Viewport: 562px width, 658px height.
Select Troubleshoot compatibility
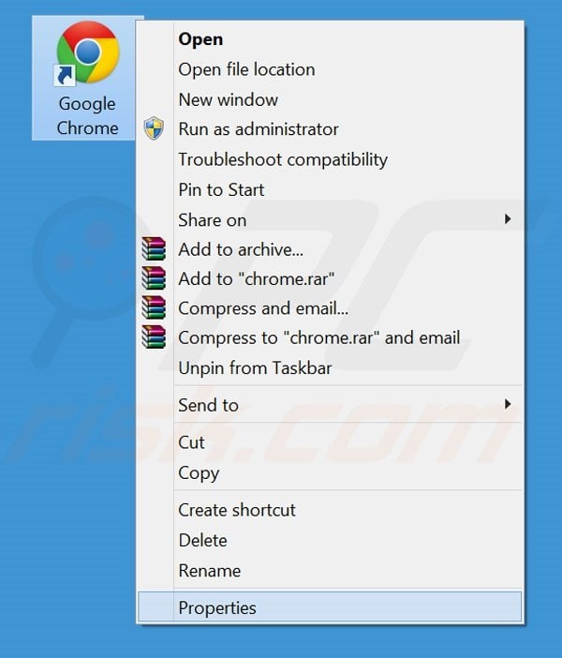click(x=282, y=159)
